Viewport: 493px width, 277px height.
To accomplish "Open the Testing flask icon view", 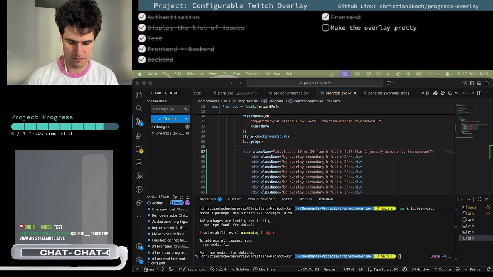I will pos(139,162).
